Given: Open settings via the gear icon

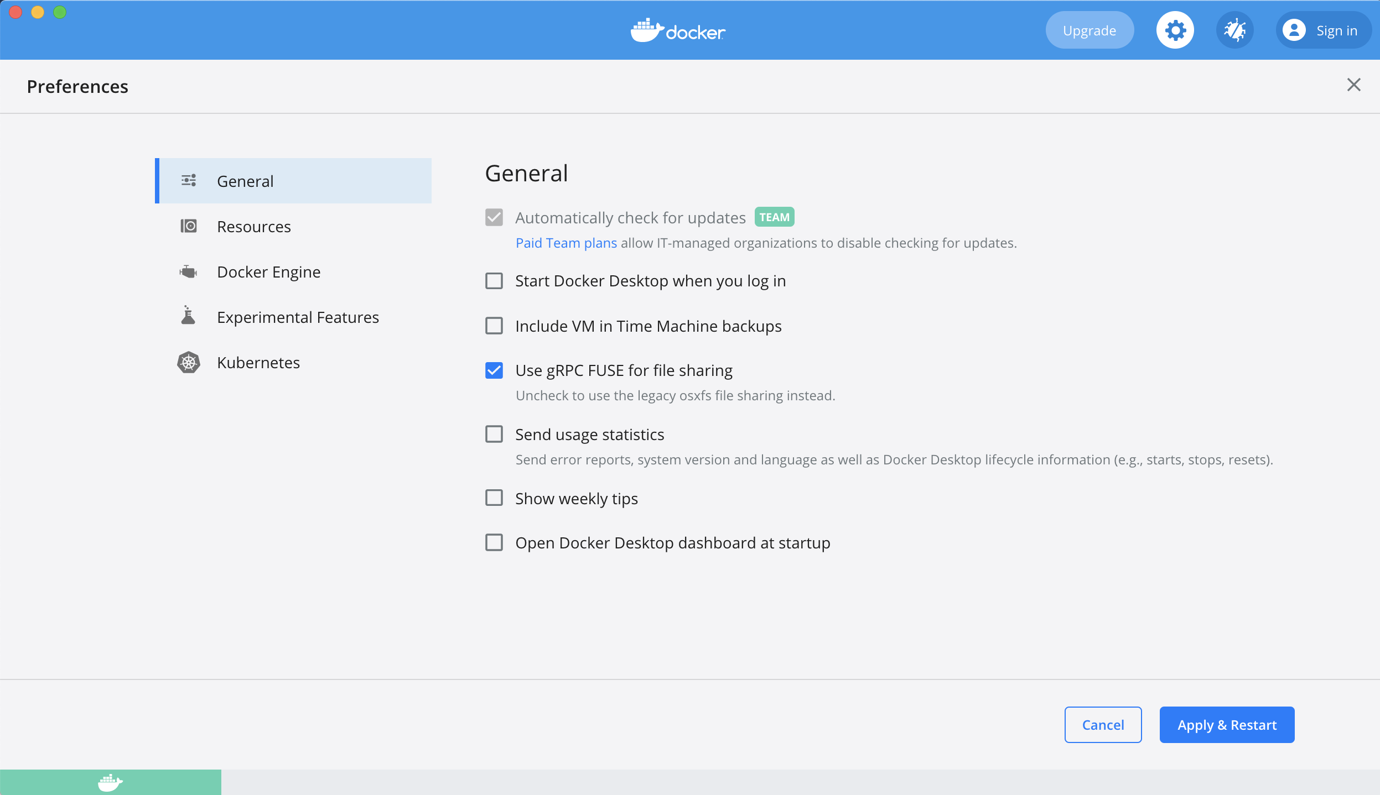Looking at the screenshot, I should pyautogui.click(x=1175, y=30).
